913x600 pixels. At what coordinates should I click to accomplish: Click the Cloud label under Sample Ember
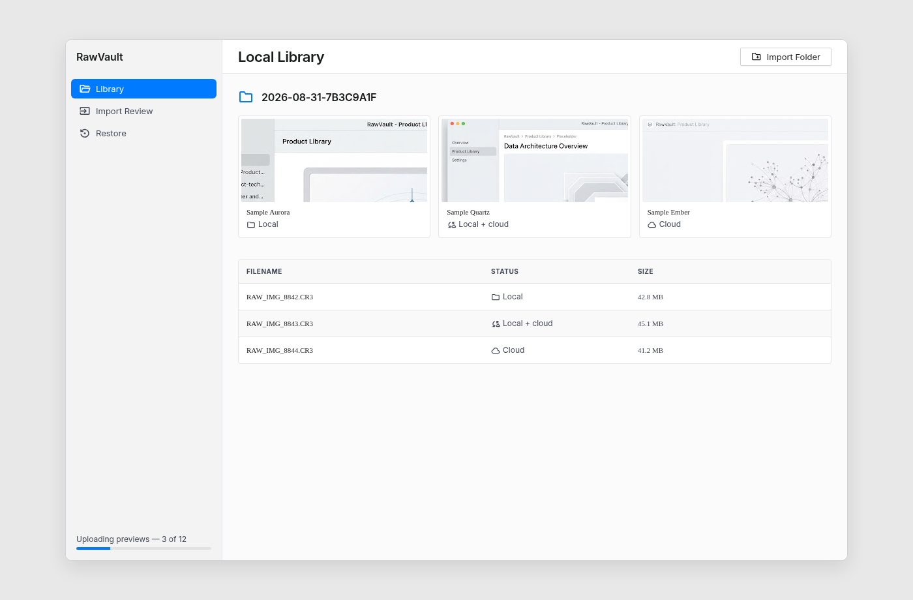(x=670, y=224)
